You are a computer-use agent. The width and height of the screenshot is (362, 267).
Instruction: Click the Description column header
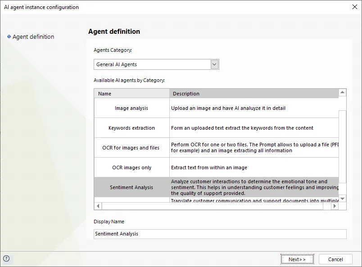[254, 94]
